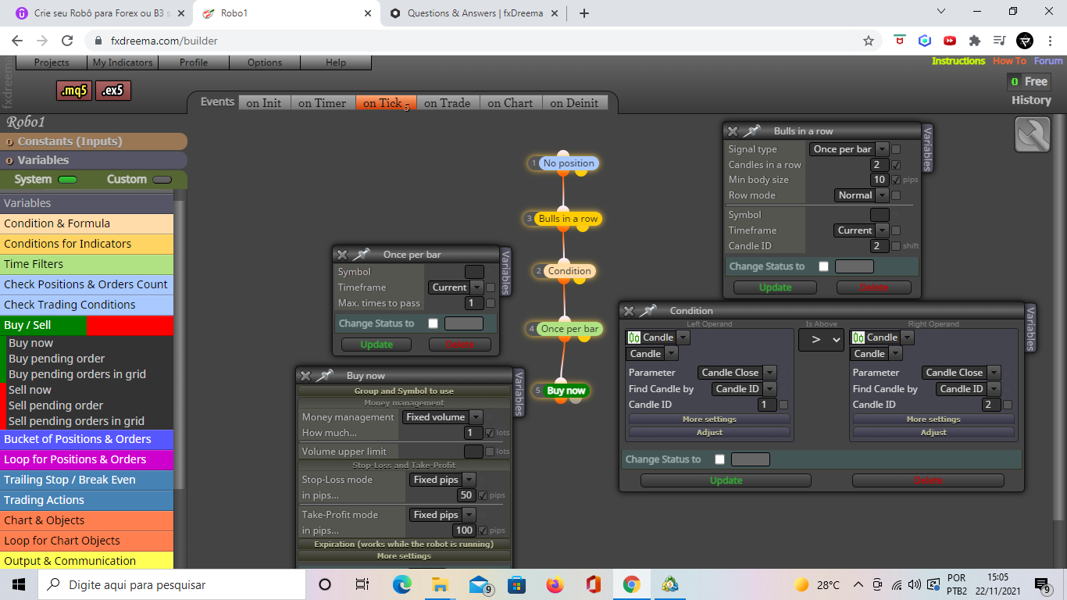Expand Money management Fixed volume dropdown
1067x600 pixels.
click(442, 417)
